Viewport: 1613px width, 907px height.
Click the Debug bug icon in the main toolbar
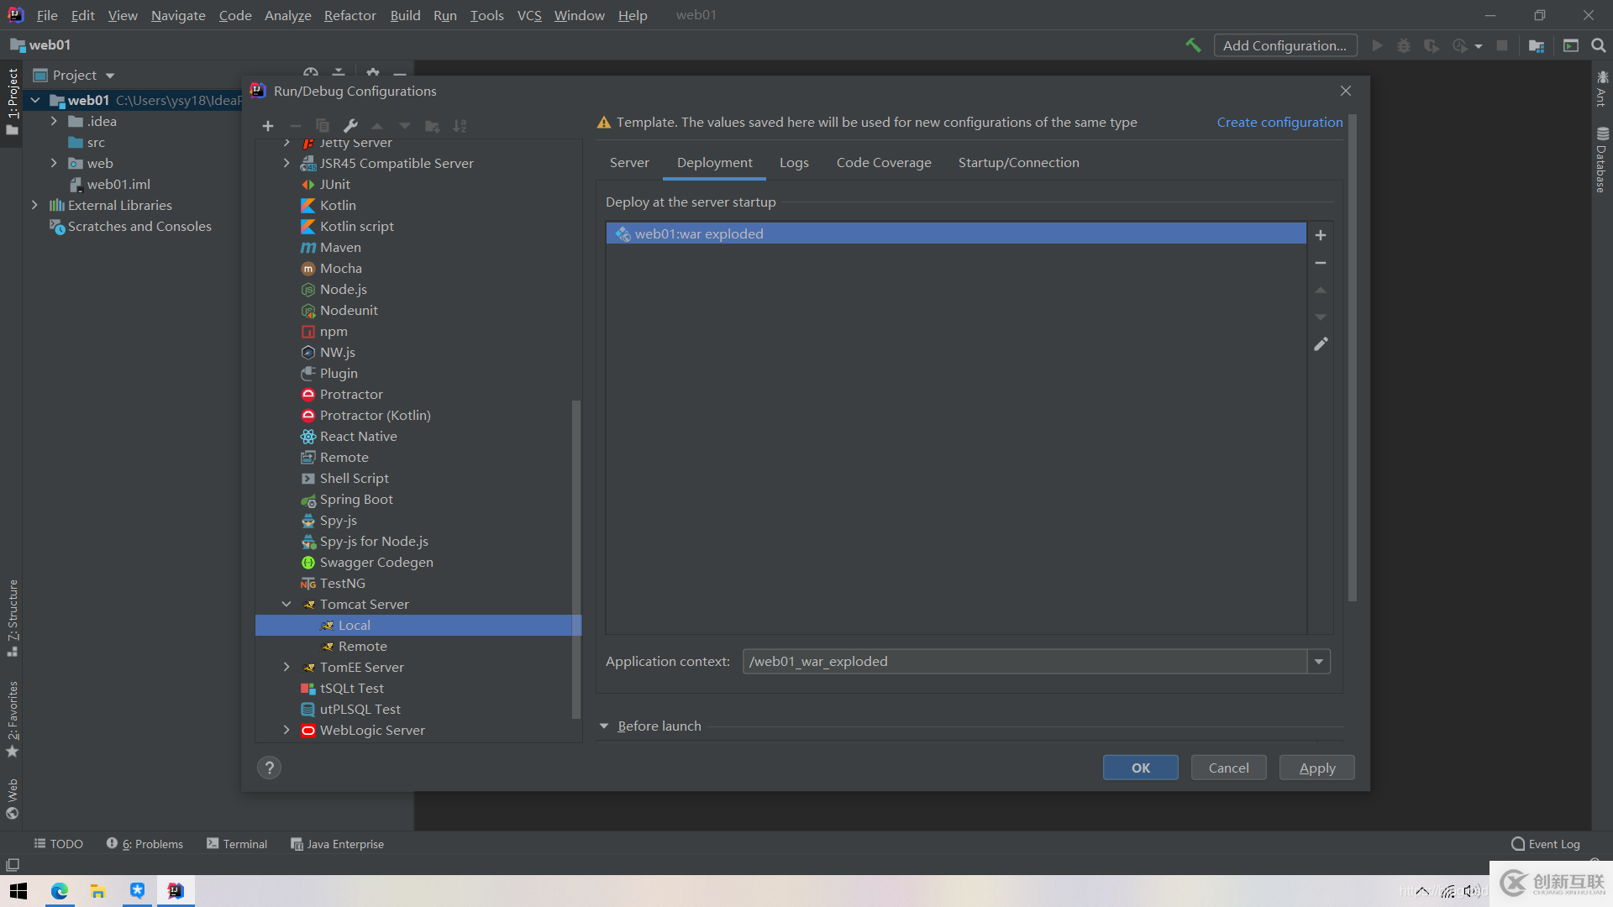pos(1404,45)
